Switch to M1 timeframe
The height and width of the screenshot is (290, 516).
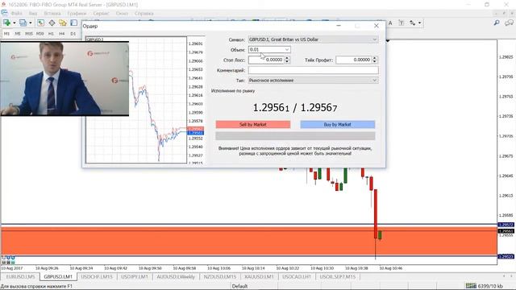coord(6,34)
